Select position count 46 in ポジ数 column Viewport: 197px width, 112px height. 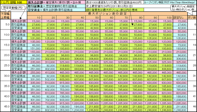click(x=192, y=107)
